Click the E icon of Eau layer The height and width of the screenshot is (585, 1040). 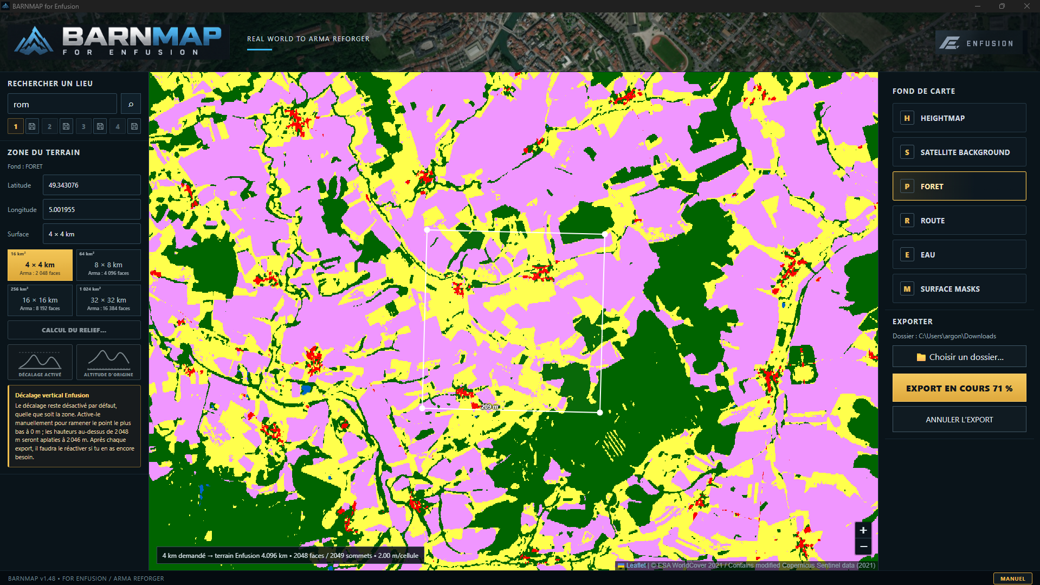click(907, 255)
